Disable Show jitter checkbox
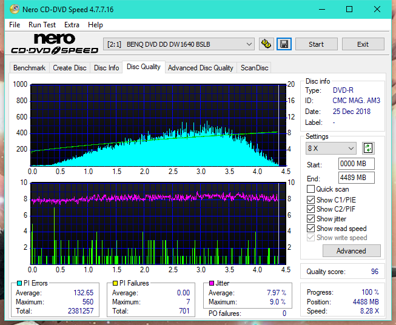This screenshot has width=396, height=325. coord(310,218)
